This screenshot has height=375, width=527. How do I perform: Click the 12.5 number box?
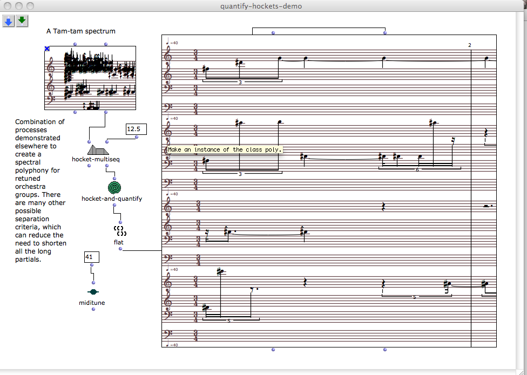(x=133, y=129)
